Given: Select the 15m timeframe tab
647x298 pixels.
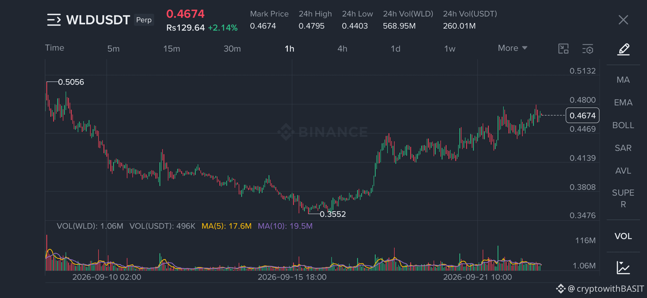Looking at the screenshot, I should [171, 49].
